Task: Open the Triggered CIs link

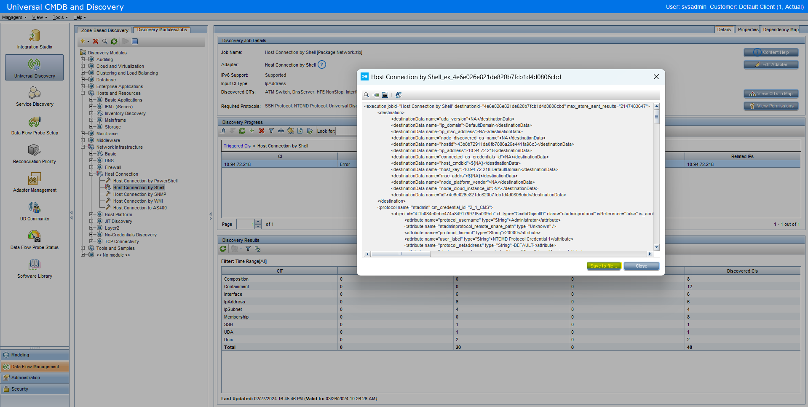Action: (237, 146)
